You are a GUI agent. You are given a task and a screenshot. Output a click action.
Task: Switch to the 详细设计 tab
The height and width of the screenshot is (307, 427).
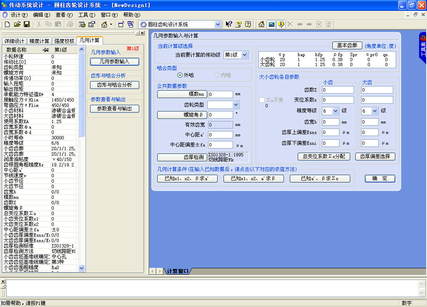15,41
